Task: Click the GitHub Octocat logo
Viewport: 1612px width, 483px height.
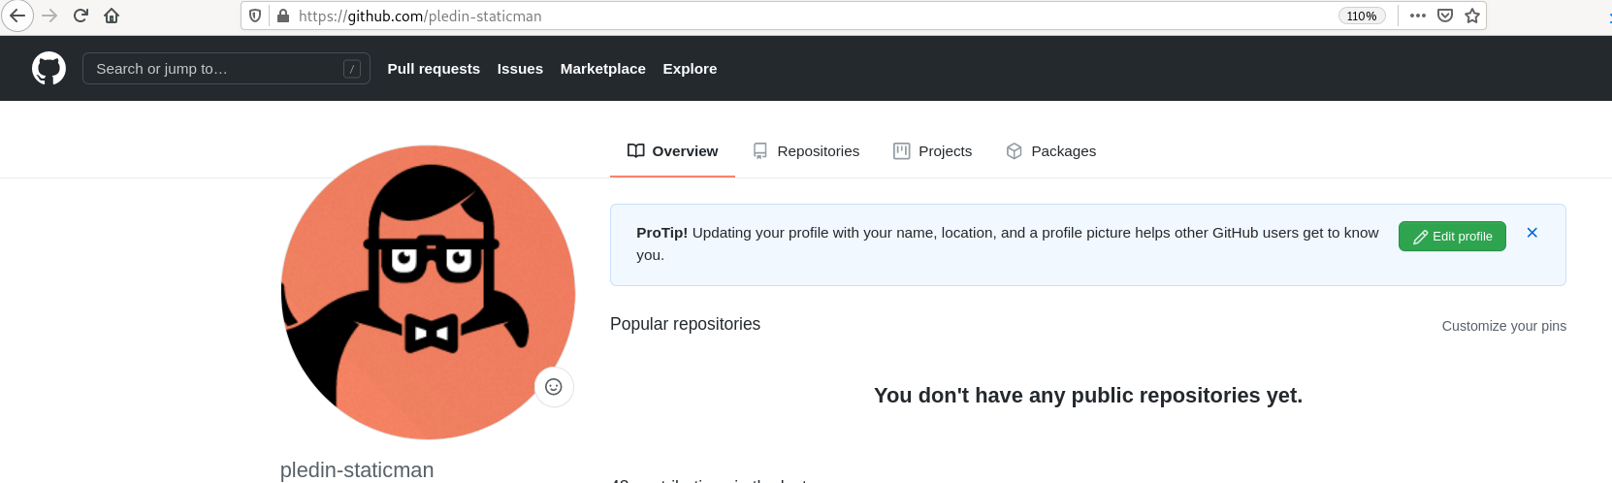Action: [48, 69]
